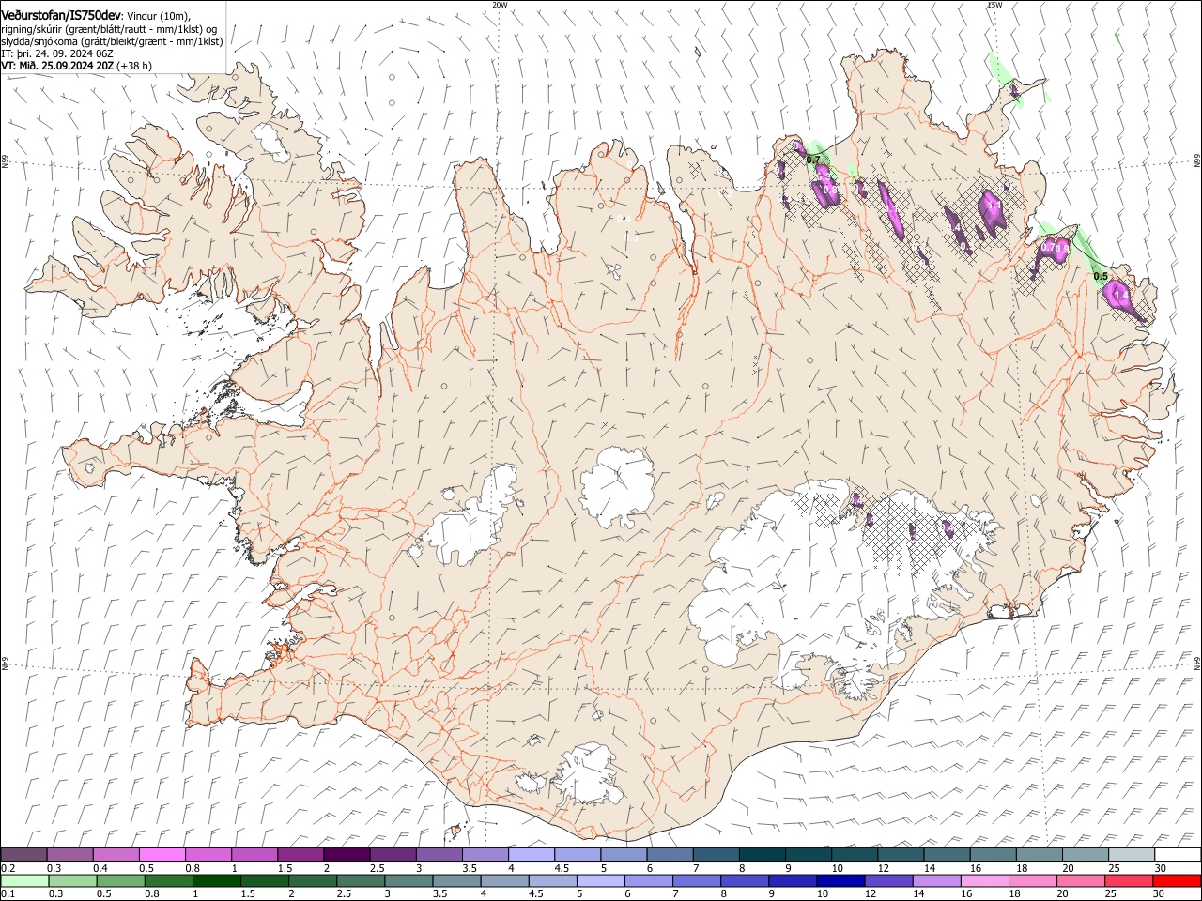Screen dimensions: 1202x901
Task: Click the 20W longitude label at the top
Action: pyautogui.click(x=500, y=5)
